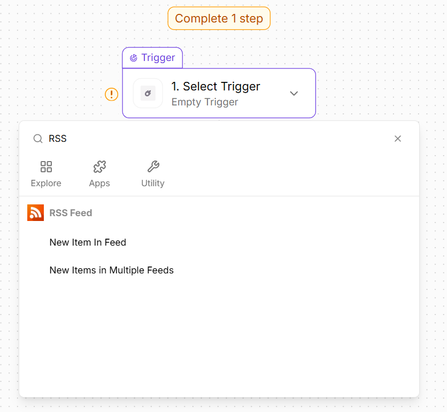The image size is (447, 412).
Task: Choose the "New Item In Feed" trigger
Action: [88, 242]
